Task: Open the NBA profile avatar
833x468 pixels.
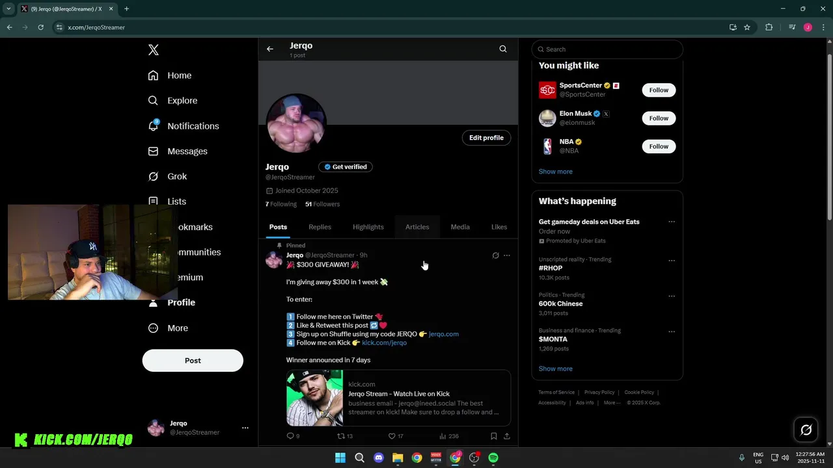Action: (547, 146)
